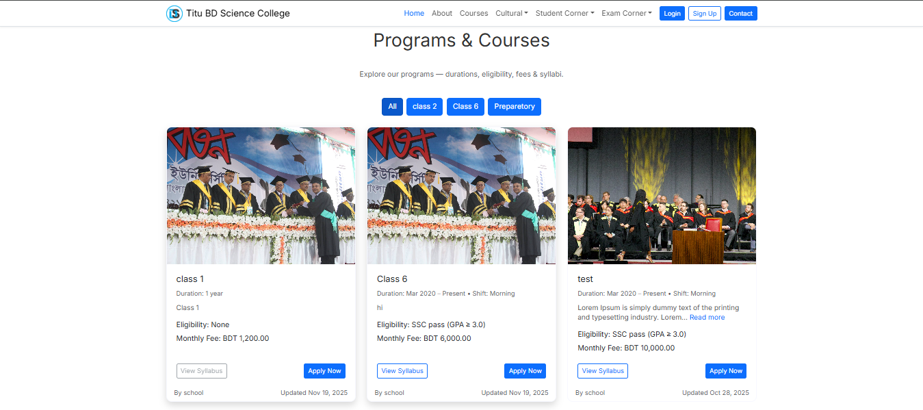This screenshot has height=410, width=923.
Task: Apply Now for Class 6 course
Action: click(525, 371)
